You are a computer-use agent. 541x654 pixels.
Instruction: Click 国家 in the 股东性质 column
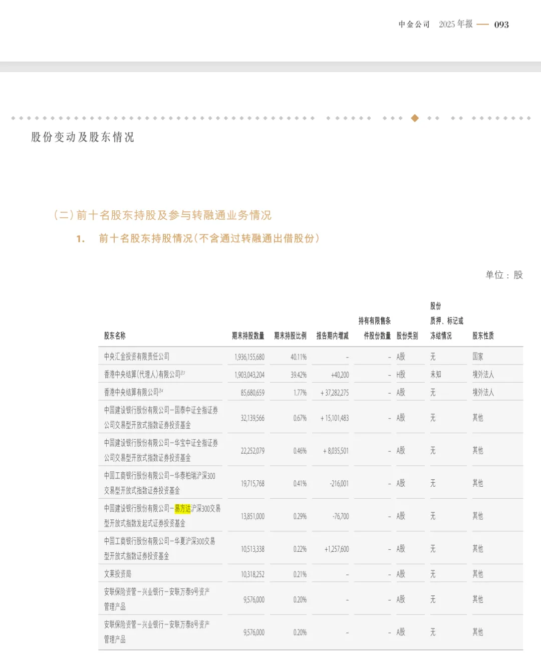(478, 357)
